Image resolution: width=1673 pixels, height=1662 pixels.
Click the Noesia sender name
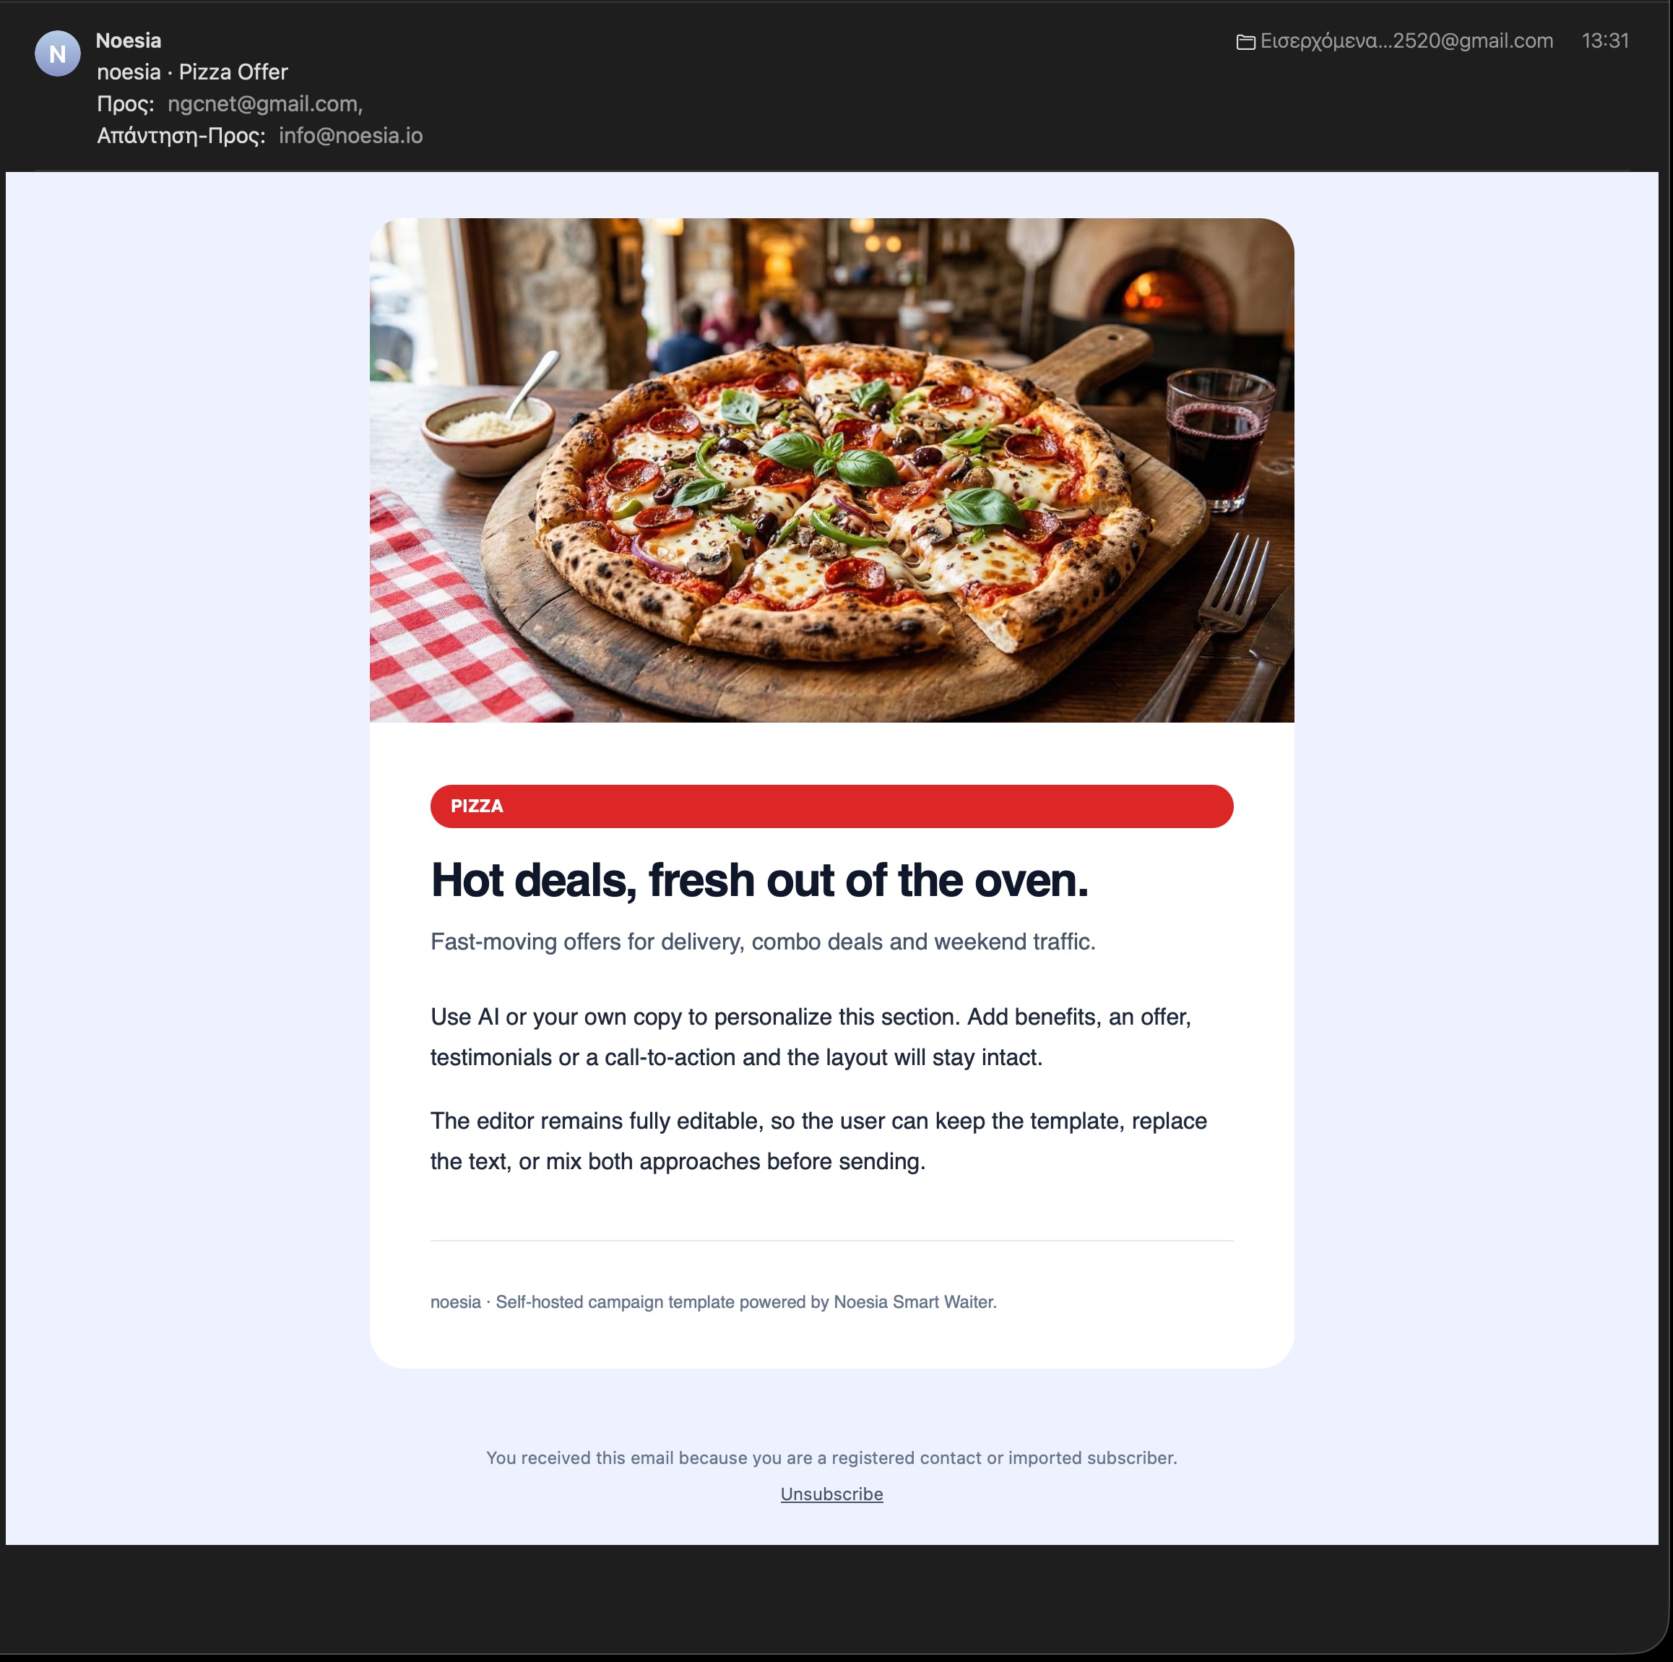(x=128, y=40)
